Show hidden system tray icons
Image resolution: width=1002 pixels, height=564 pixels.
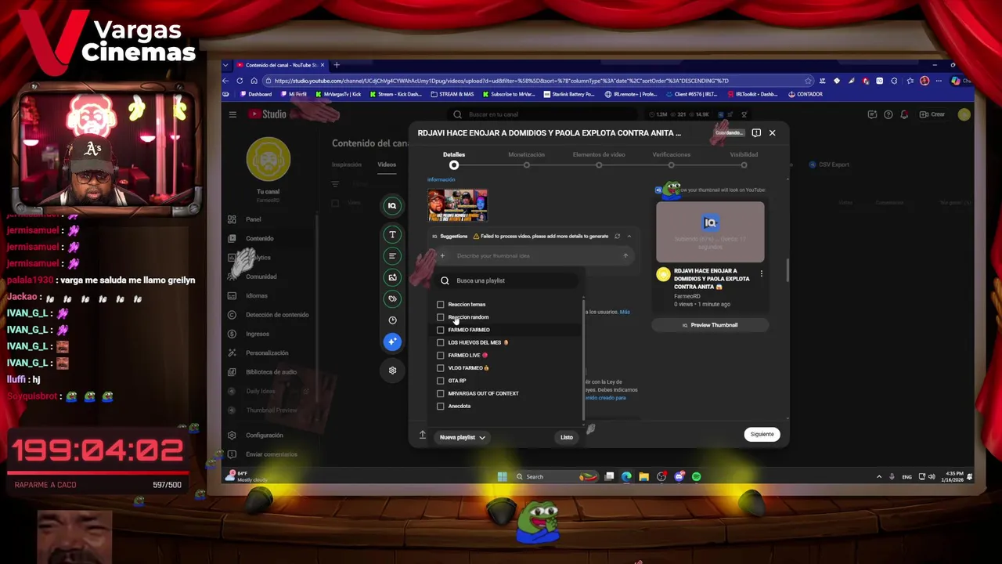tap(878, 476)
